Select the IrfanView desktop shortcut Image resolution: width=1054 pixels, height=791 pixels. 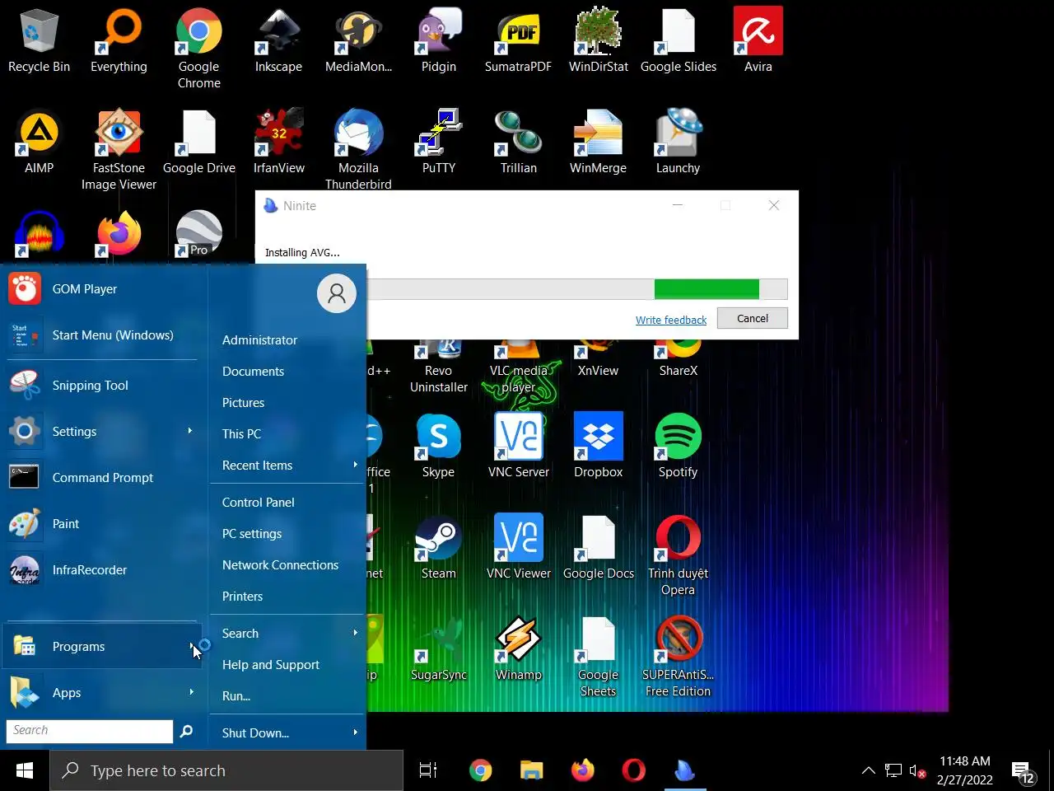click(x=278, y=142)
